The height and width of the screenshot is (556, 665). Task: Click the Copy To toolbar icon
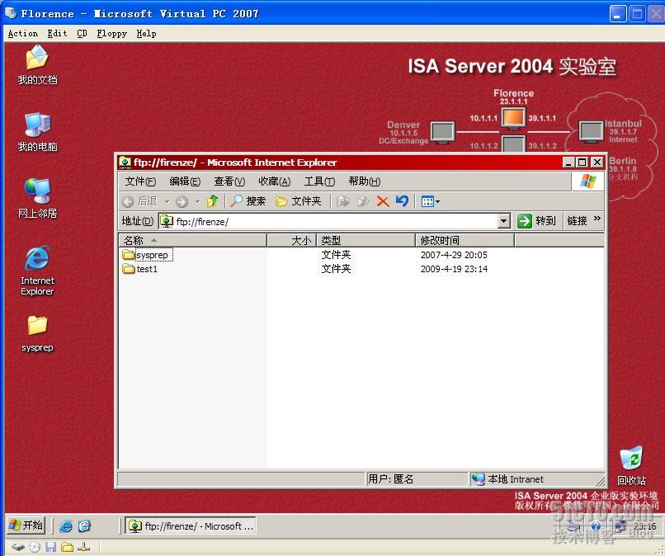[363, 201]
